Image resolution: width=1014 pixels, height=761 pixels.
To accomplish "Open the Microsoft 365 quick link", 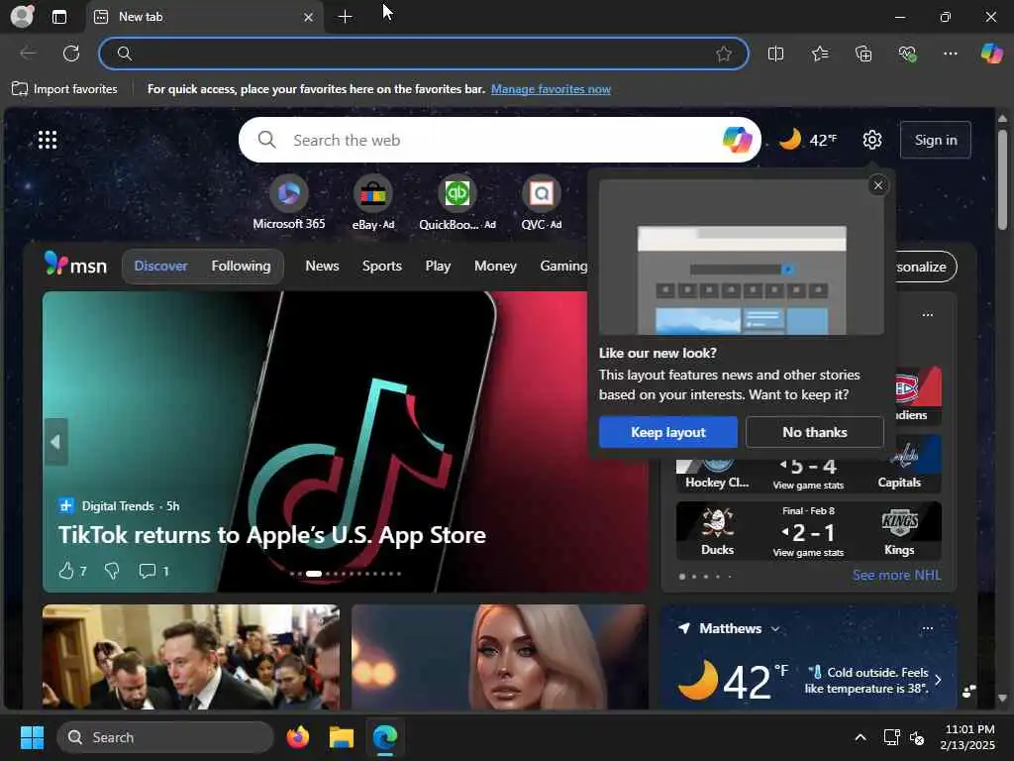I will [x=288, y=202].
